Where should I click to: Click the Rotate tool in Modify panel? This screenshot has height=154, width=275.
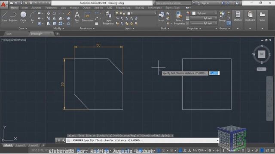coord(55,13)
